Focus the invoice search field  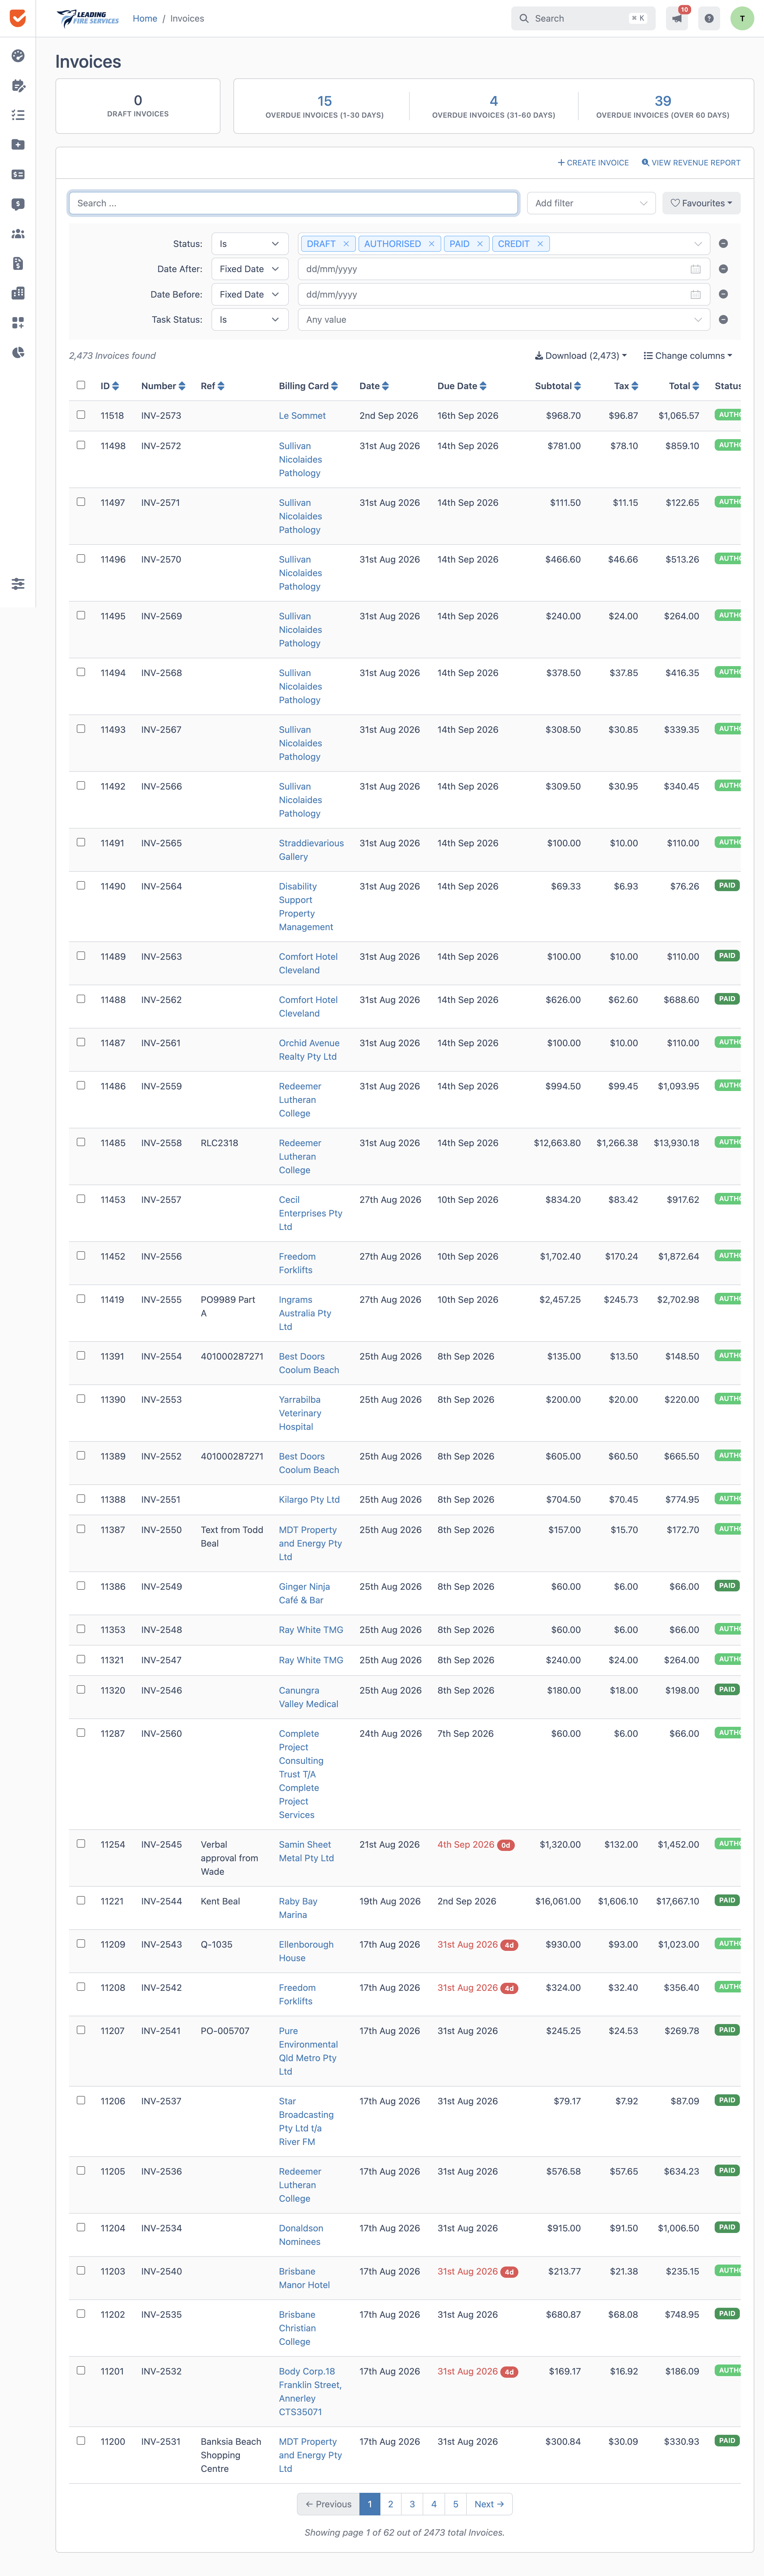point(293,203)
